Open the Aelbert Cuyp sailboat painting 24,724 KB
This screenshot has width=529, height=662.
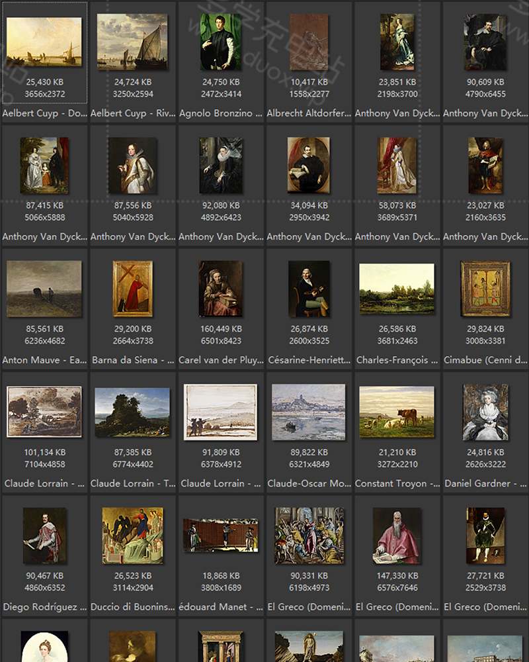tap(132, 42)
